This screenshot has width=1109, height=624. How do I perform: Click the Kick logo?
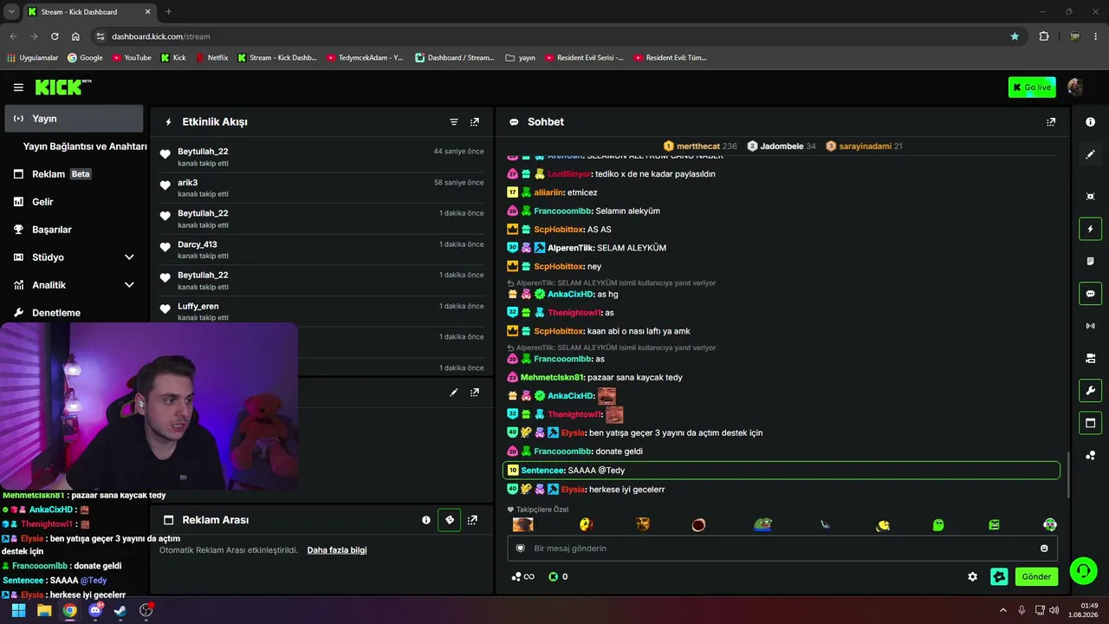tap(62, 87)
